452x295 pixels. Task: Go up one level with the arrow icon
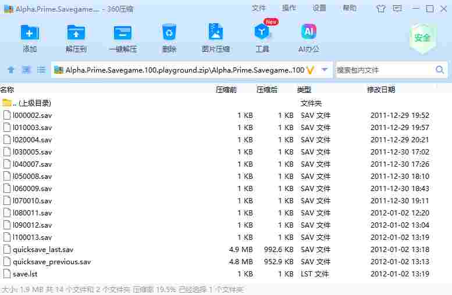[x=11, y=70]
